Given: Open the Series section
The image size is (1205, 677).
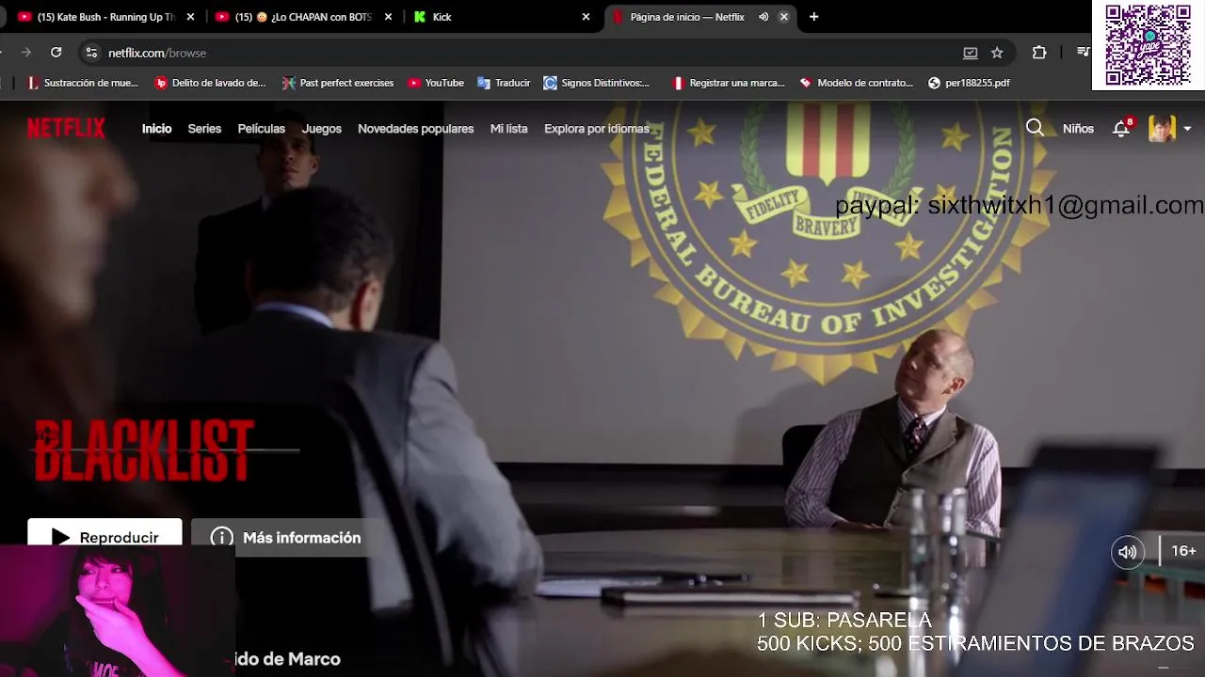Looking at the screenshot, I should pos(204,129).
